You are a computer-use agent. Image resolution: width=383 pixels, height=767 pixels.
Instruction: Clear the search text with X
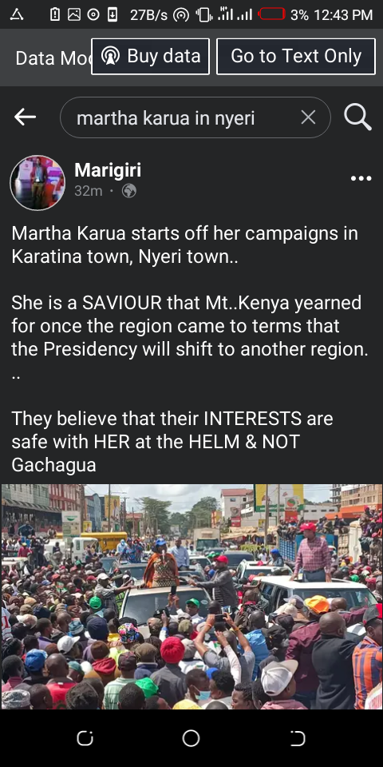308,117
